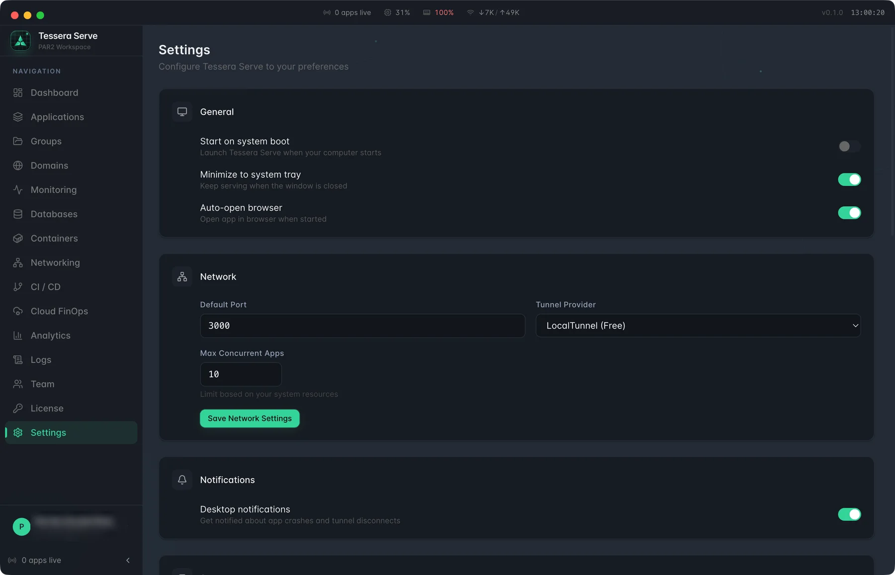Switch off Desktop notifications toggle

pos(849,514)
